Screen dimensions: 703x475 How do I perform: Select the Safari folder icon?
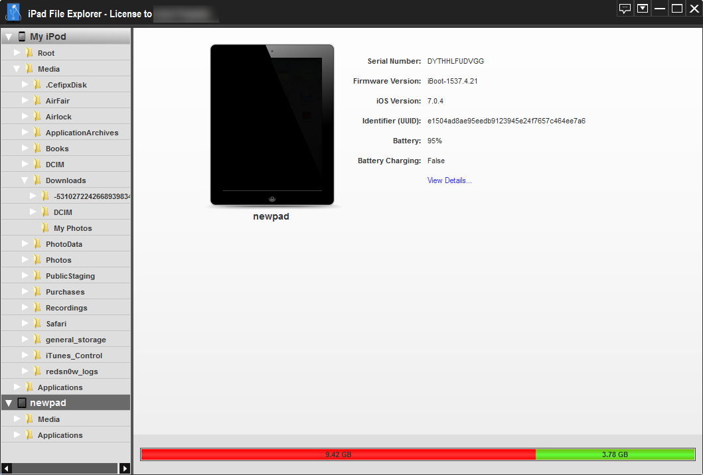[x=38, y=324]
